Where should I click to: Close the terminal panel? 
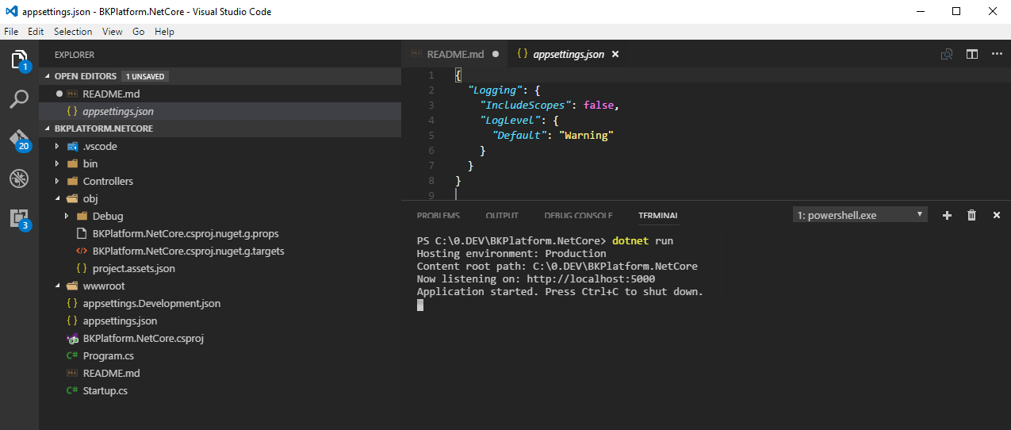click(997, 215)
